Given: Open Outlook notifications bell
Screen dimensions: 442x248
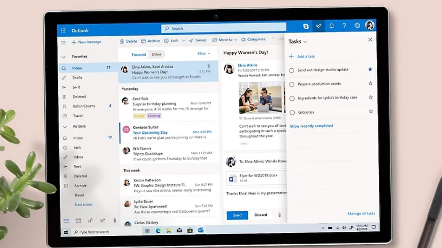Looking at the screenshot, I should click(331, 26).
